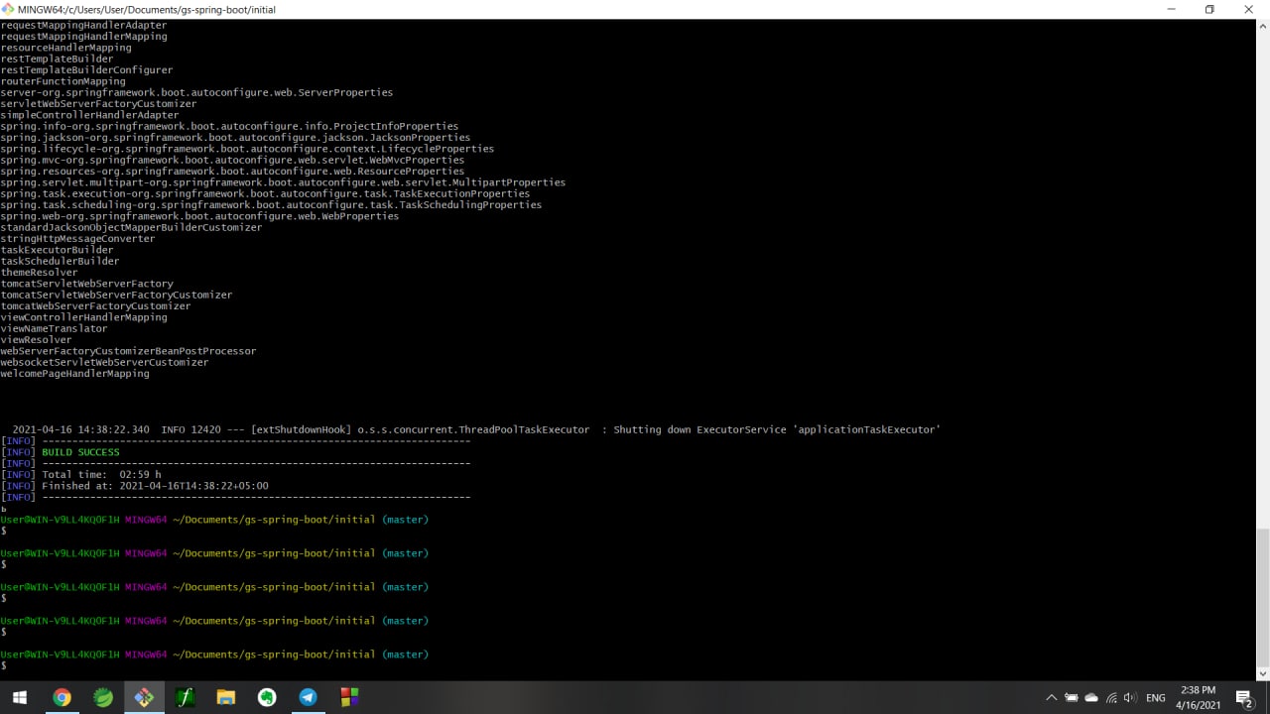This screenshot has width=1270, height=714.
Task: Open the multicolored squares taskbar app
Action: pos(349,697)
